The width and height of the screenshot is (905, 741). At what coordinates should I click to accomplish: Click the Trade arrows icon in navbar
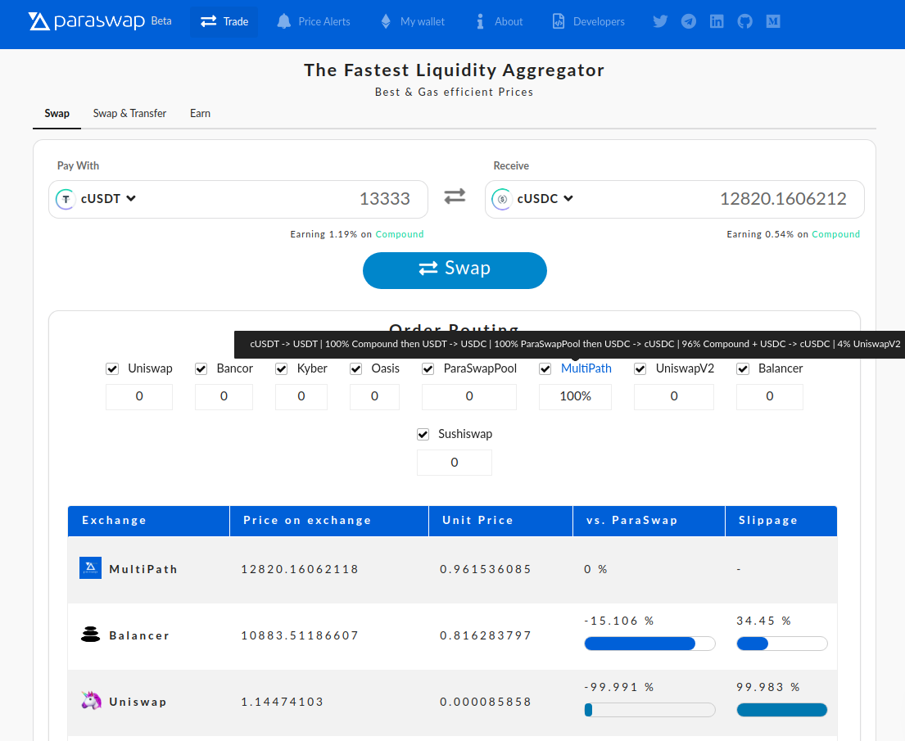click(x=208, y=21)
